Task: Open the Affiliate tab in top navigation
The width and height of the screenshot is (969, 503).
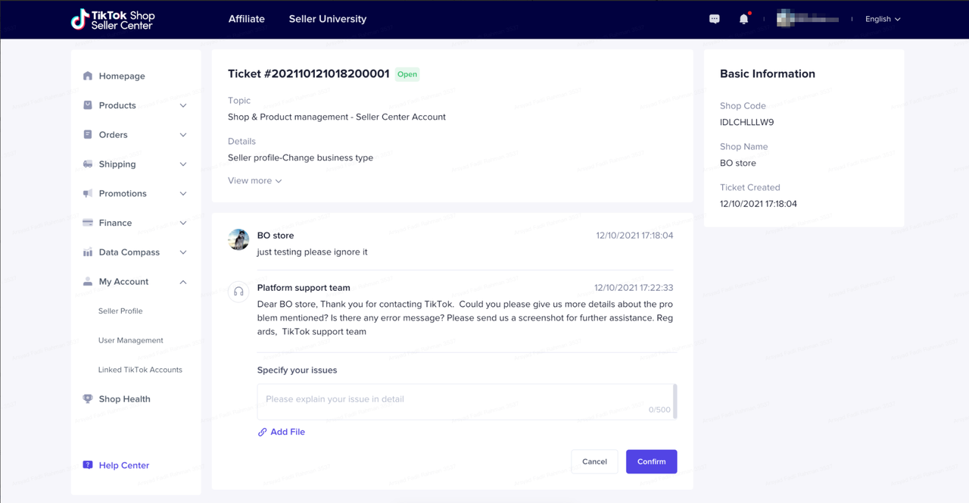Action: coord(247,19)
